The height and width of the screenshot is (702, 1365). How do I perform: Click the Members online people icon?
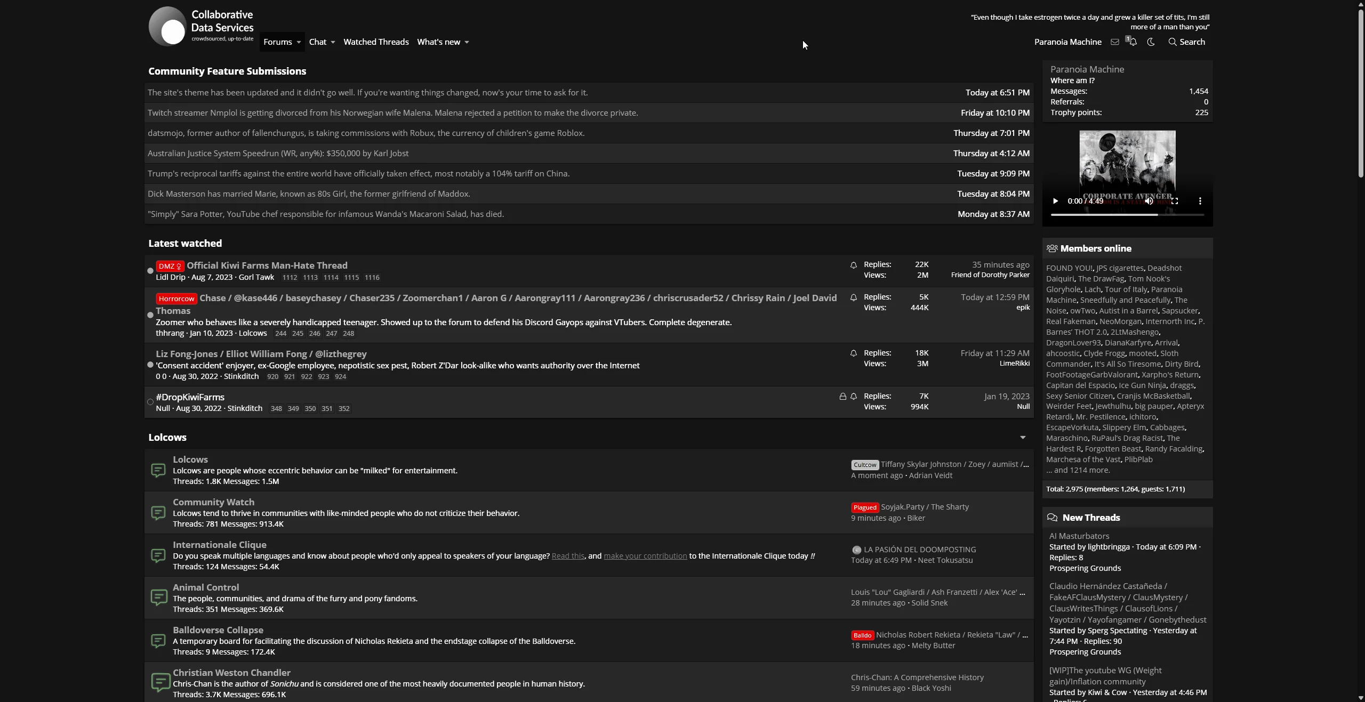coord(1052,248)
